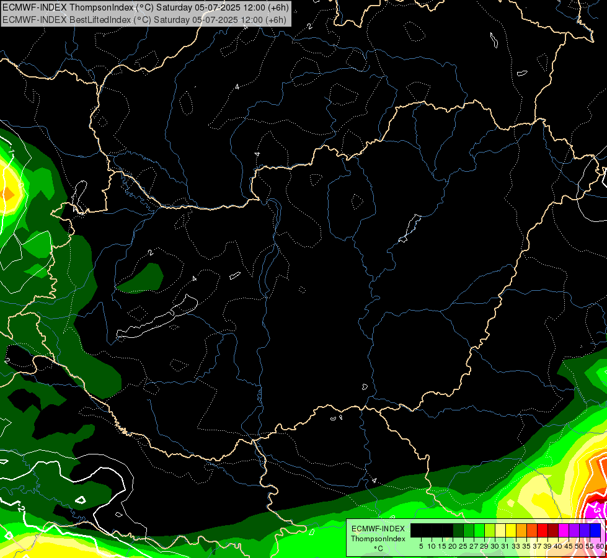The image size is (607, 558).
Task: Click legend tick value '5'
Action: tap(421, 546)
